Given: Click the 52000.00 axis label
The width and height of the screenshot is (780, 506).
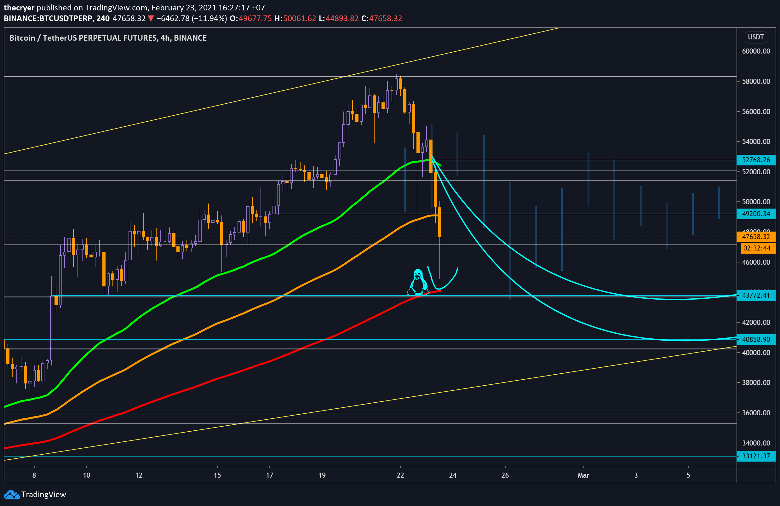Looking at the screenshot, I should pos(756,172).
